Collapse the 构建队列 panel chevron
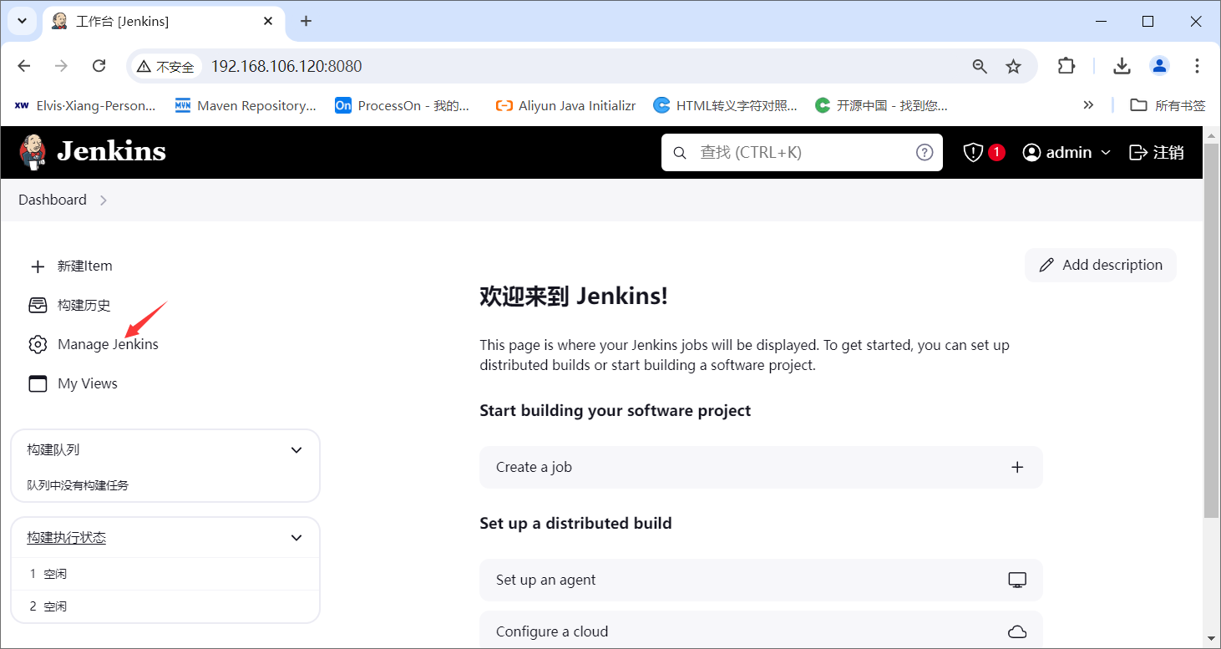 point(296,450)
